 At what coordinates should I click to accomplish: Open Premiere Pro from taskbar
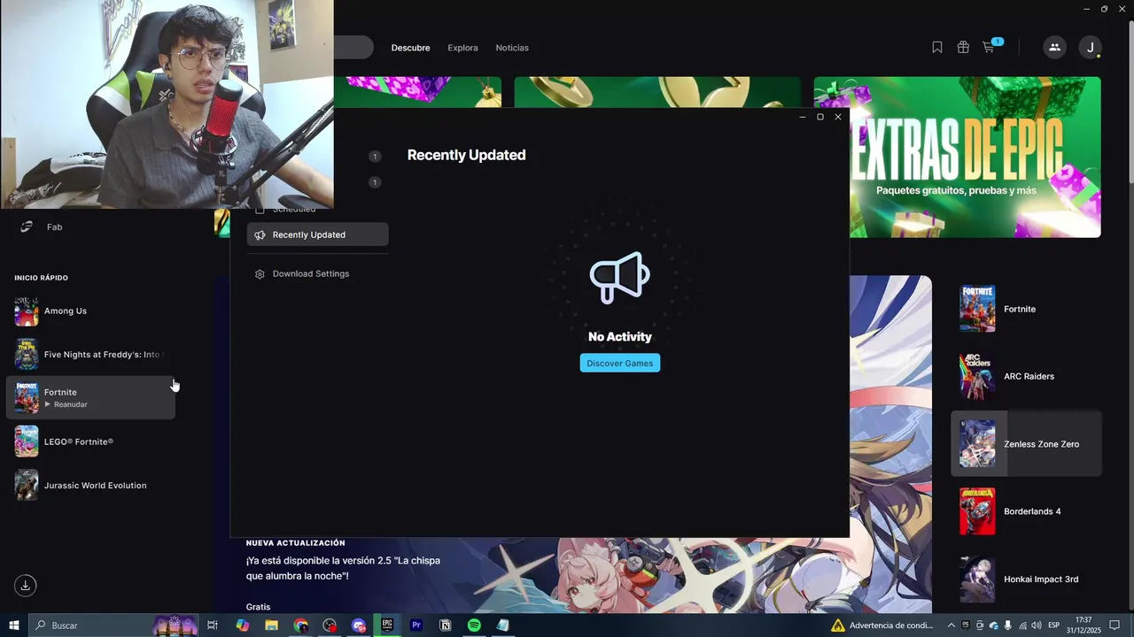416,625
